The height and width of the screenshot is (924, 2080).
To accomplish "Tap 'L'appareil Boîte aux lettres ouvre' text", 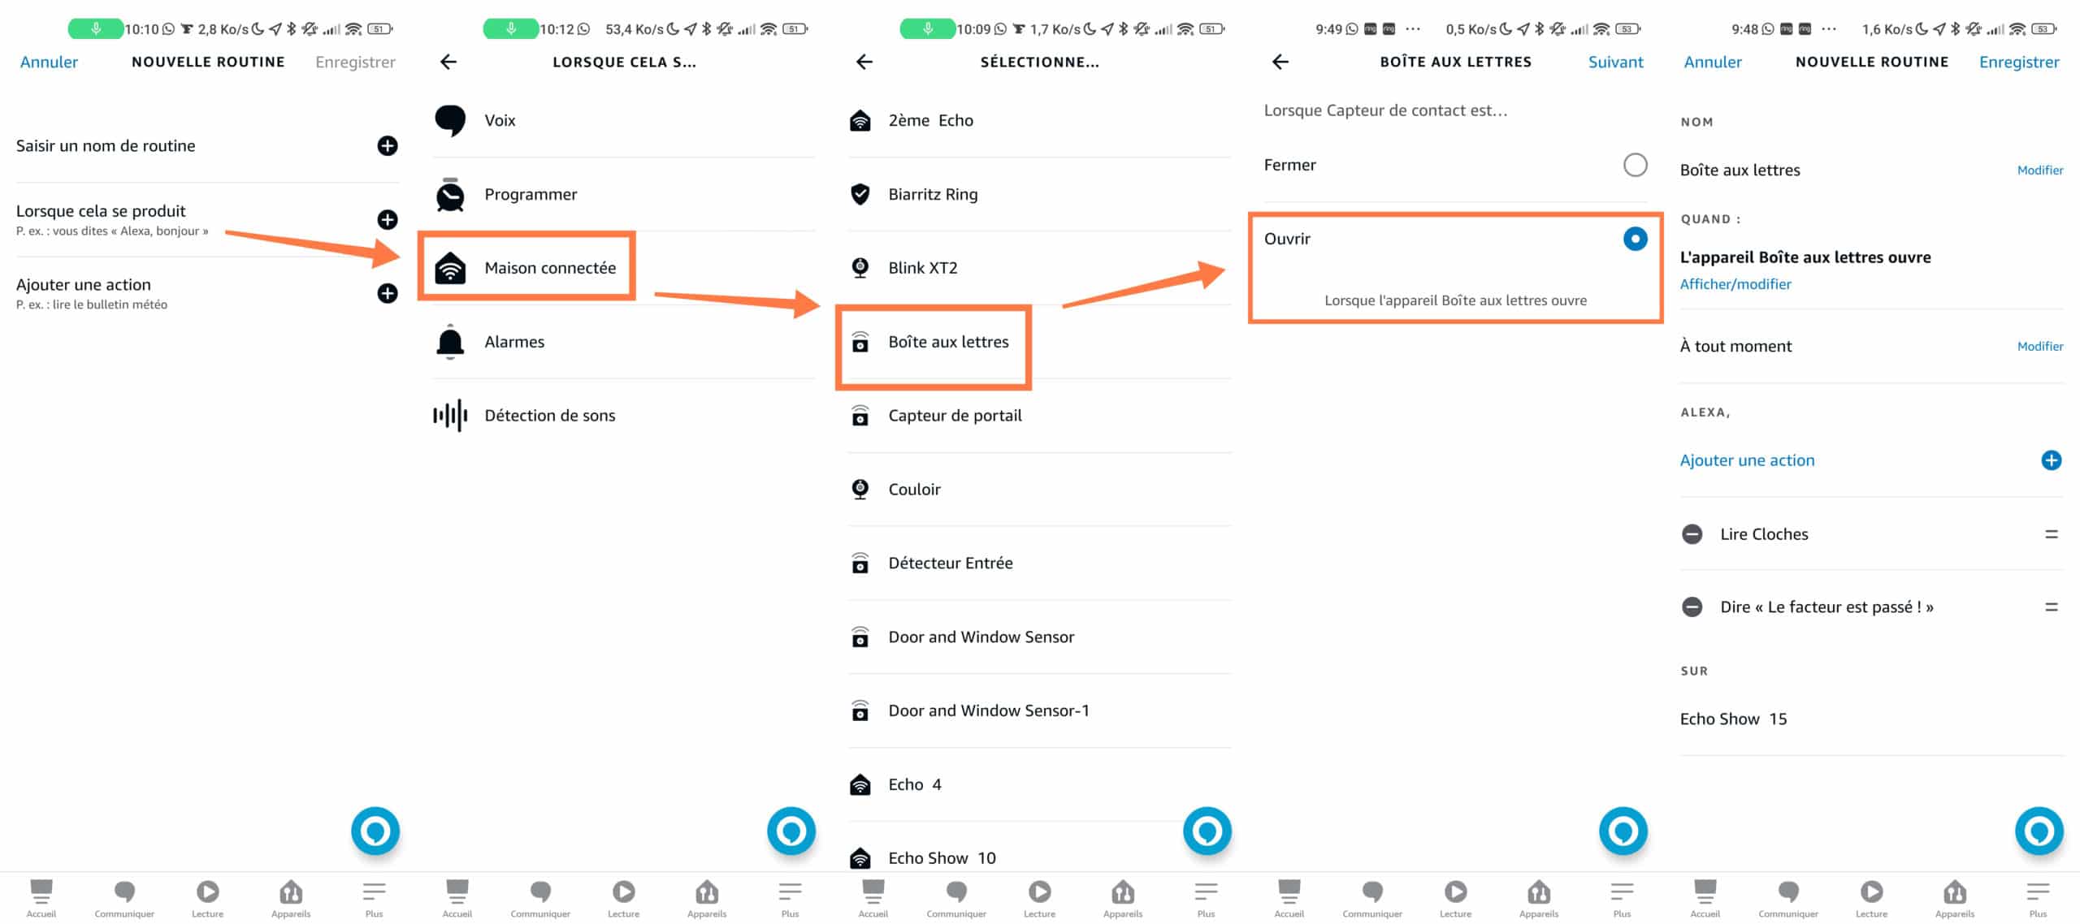I will [x=1805, y=257].
